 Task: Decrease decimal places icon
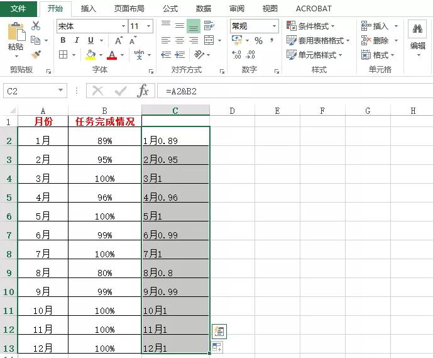tap(250, 55)
